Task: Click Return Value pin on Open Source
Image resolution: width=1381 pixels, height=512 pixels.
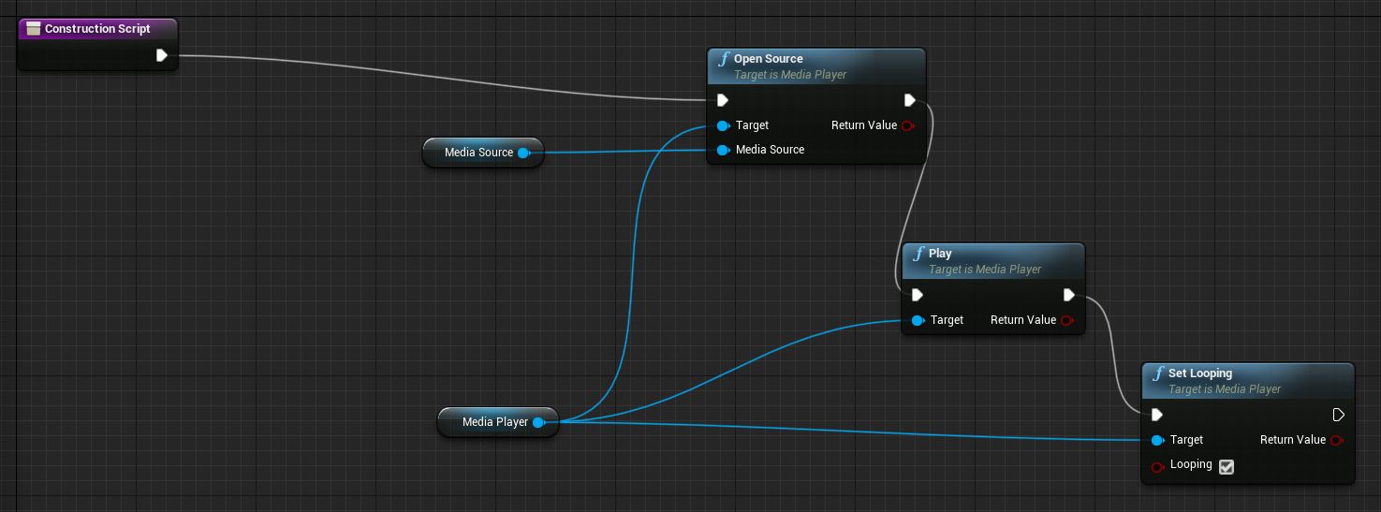Action: (x=908, y=125)
